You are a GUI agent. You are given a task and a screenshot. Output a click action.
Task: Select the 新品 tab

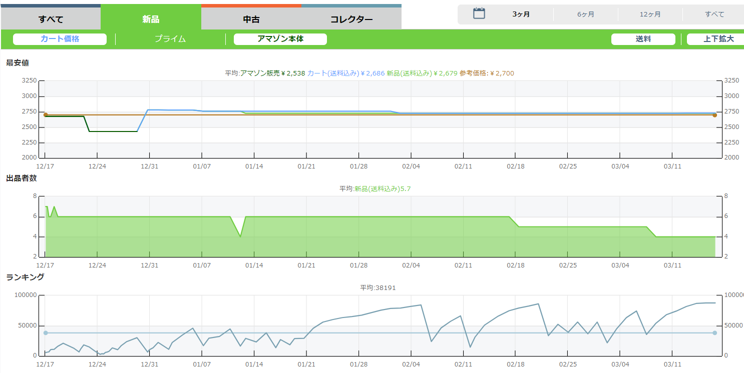(x=151, y=19)
